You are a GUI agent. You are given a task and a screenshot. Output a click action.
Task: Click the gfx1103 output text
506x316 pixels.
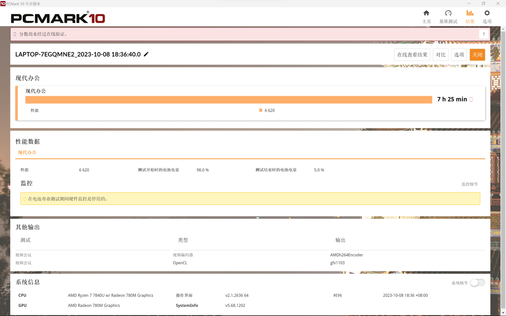pos(337,263)
